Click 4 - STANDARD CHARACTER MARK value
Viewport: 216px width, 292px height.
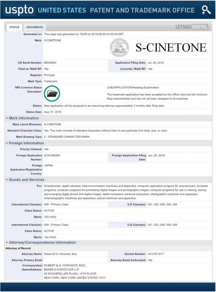pos(67,137)
